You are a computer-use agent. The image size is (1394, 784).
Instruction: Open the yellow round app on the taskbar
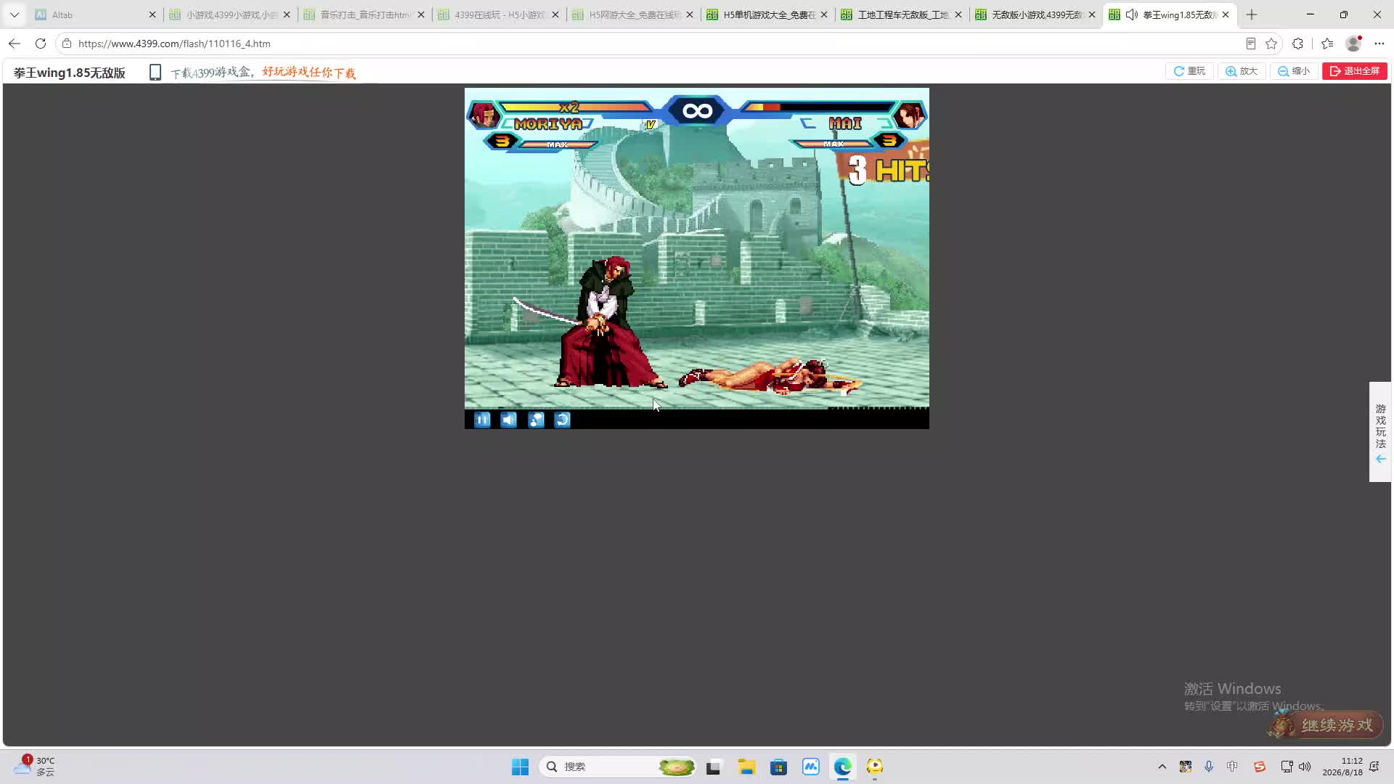pyautogui.click(x=875, y=767)
